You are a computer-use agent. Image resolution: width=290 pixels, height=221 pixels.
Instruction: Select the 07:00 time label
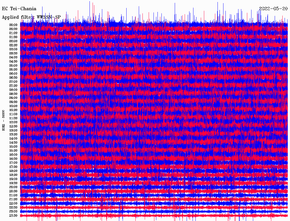pyautogui.click(x=13, y=82)
